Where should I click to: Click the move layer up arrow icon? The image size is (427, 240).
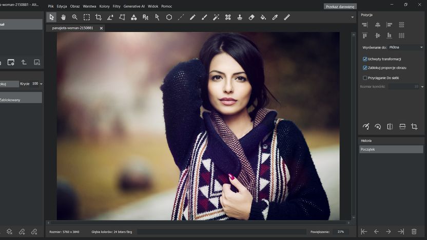(24, 63)
